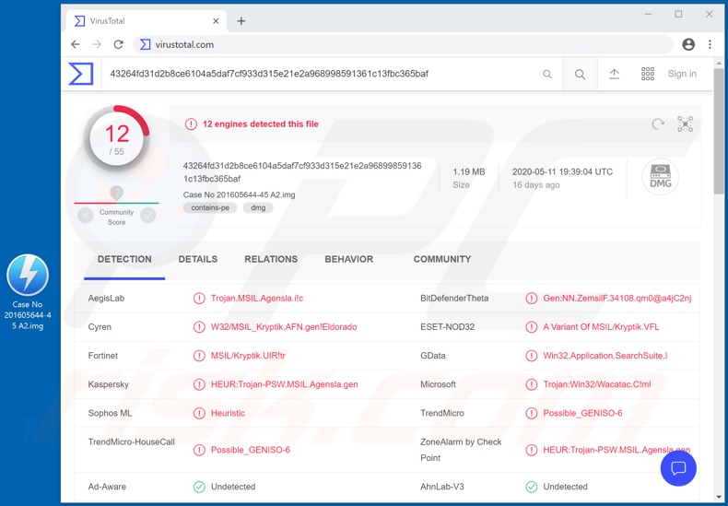Click the alert icon beside AegisLab detection

tap(199, 298)
